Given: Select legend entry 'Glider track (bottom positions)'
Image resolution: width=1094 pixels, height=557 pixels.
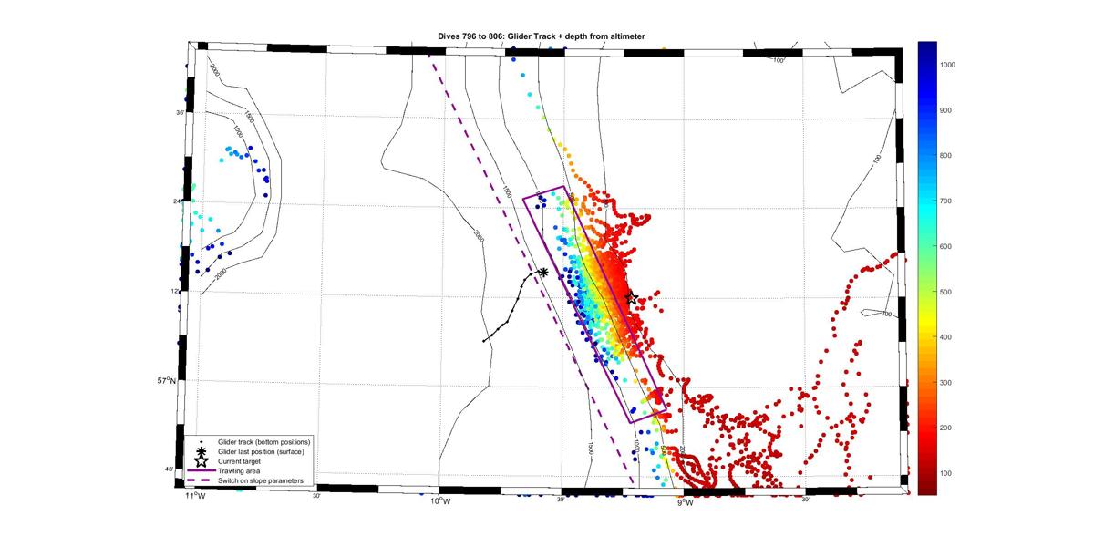Looking at the screenshot, I should pyautogui.click(x=264, y=442).
